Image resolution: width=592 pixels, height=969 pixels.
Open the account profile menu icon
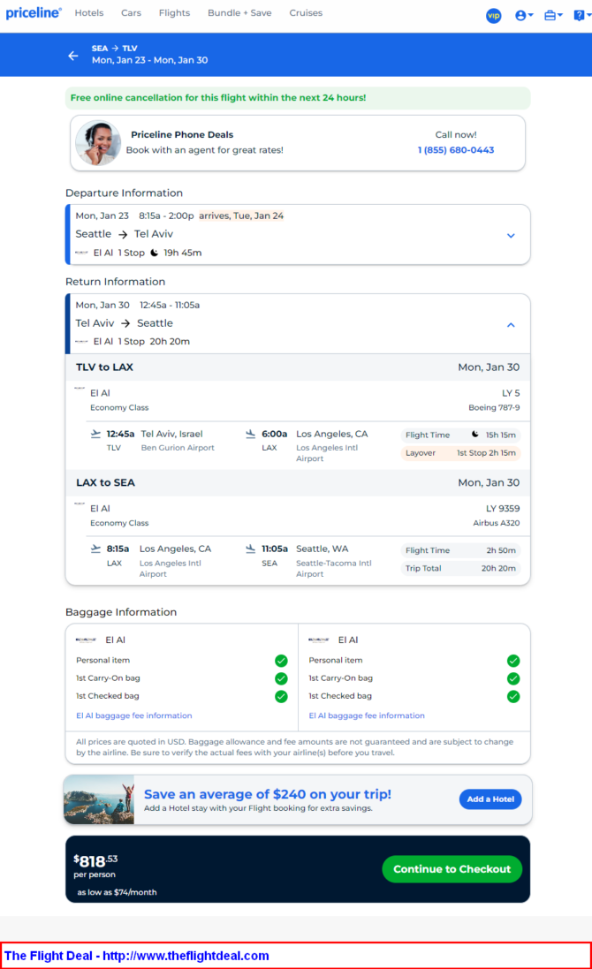(x=523, y=15)
